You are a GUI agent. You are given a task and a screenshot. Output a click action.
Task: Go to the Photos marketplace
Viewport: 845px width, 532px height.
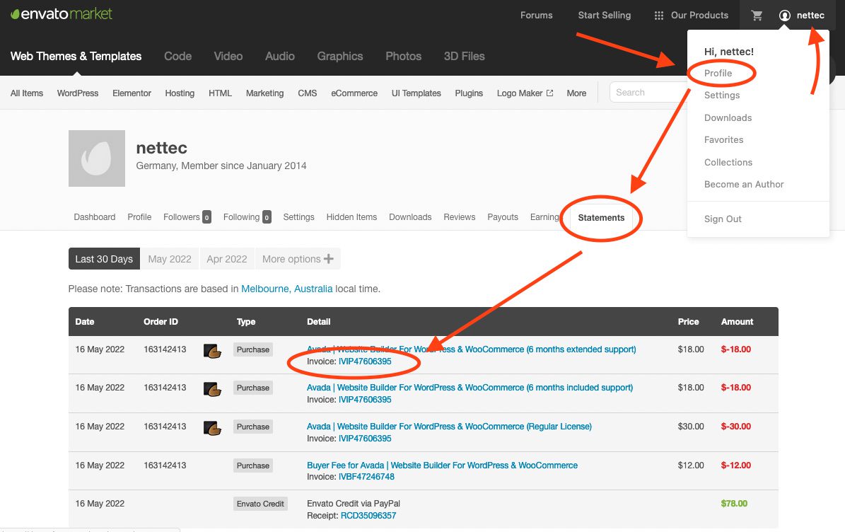coord(403,57)
